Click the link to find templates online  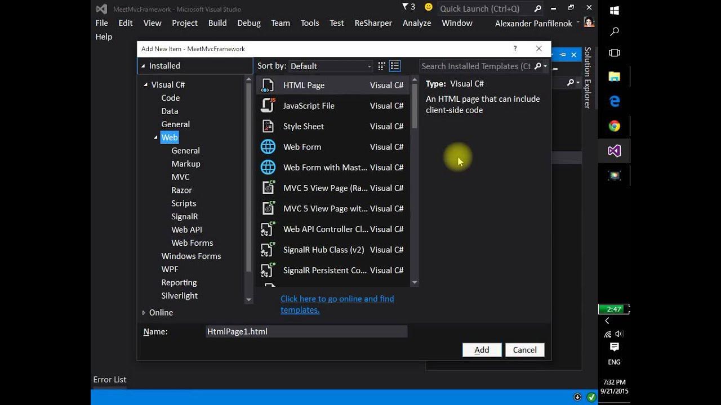337,304
